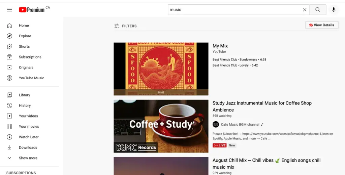Open the Cafe Music BGM channel name
This screenshot has width=345, height=175.
pyautogui.click(x=240, y=124)
